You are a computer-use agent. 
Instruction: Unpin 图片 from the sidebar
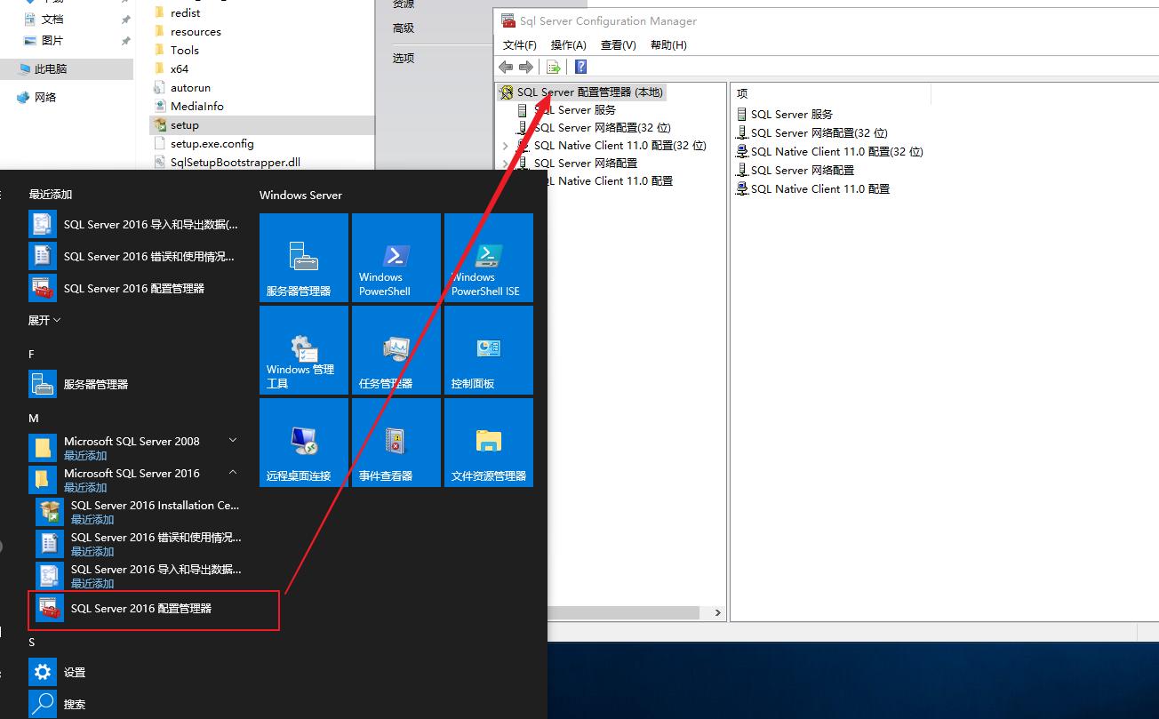(125, 40)
